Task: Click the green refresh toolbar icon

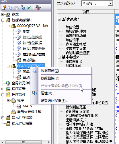Action: 29,8
